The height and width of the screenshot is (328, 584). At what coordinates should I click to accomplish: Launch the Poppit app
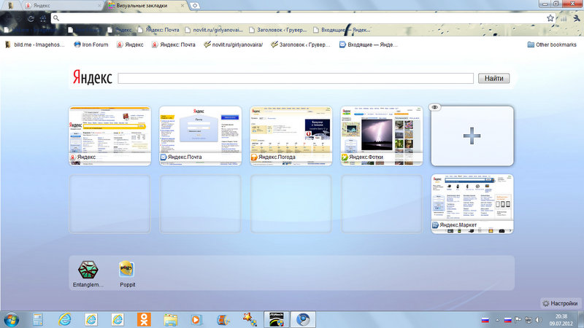pos(127,274)
